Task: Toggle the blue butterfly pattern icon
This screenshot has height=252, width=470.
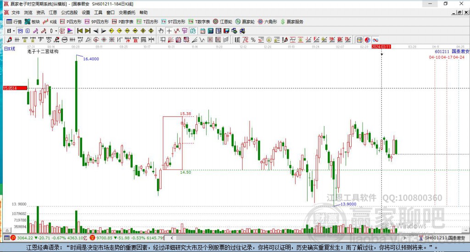Action: point(20,31)
